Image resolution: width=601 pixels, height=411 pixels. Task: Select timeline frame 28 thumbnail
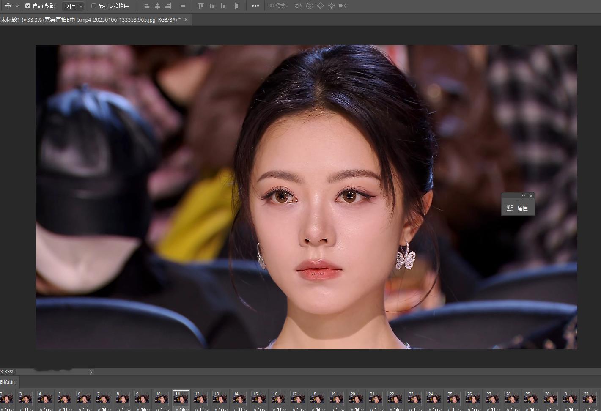tap(512, 398)
